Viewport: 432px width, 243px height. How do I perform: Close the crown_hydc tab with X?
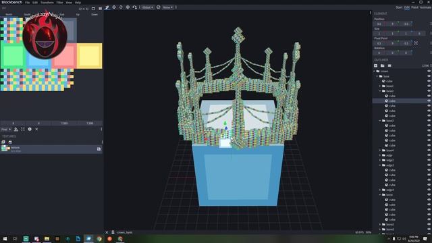click(x=107, y=232)
